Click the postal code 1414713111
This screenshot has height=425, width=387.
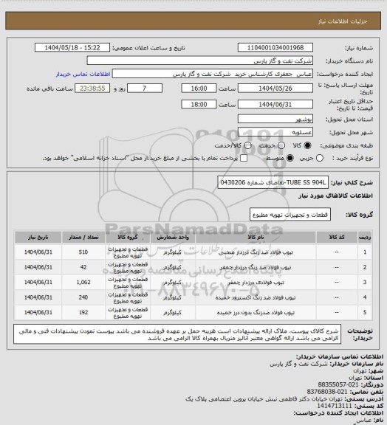pyautogui.click(x=335, y=406)
